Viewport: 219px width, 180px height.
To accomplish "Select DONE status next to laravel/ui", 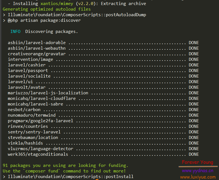I will tap(194, 82).
